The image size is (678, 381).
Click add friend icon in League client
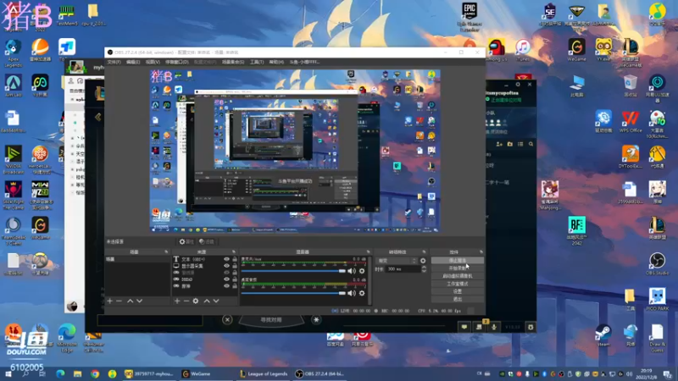click(499, 144)
